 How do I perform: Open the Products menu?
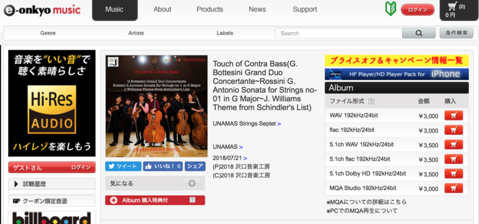click(x=210, y=10)
